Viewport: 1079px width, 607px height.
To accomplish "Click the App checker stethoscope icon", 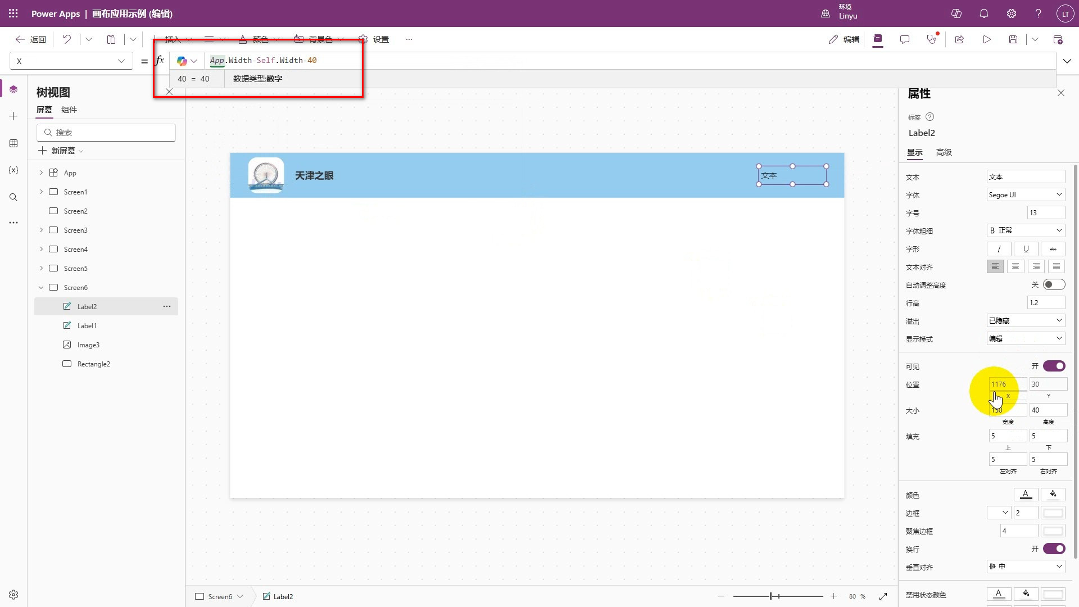I will [932, 39].
